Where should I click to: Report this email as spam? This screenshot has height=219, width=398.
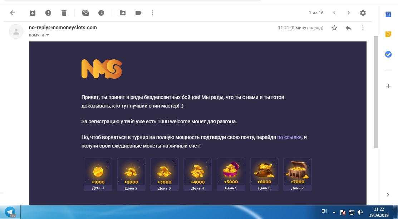[48, 13]
